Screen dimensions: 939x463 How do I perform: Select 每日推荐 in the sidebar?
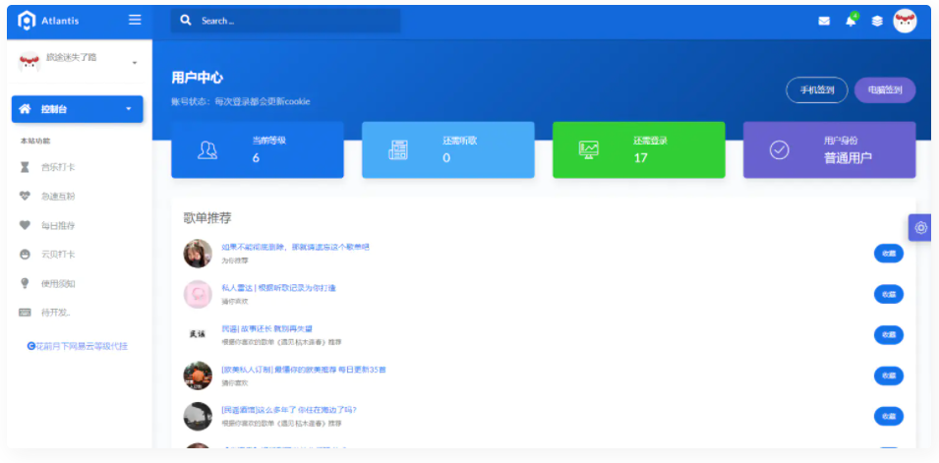click(x=58, y=225)
